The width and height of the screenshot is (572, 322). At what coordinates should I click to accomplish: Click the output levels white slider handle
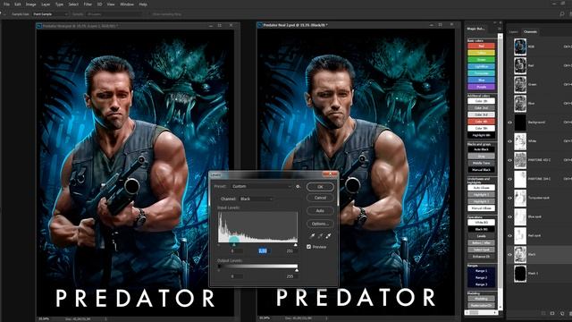click(297, 270)
